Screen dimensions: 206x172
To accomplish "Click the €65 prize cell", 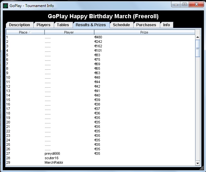I will click(x=97, y=68).
